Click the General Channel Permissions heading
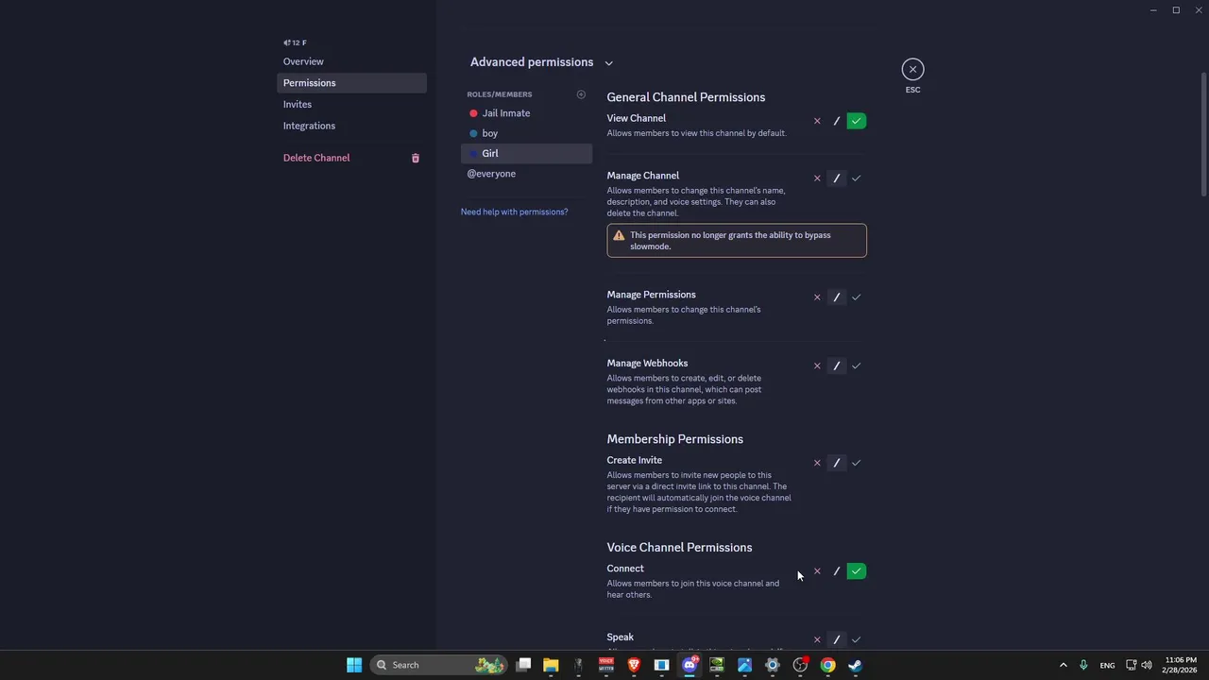 tap(686, 97)
